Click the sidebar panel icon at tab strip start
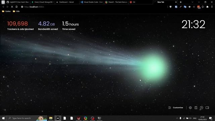215x121 pixels. pos(3,2)
